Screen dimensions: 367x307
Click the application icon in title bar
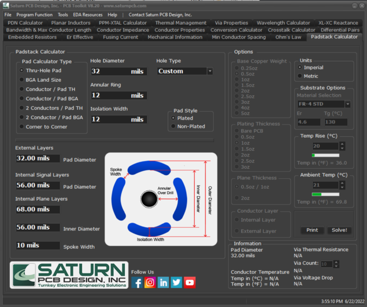pyautogui.click(x=5, y=6)
